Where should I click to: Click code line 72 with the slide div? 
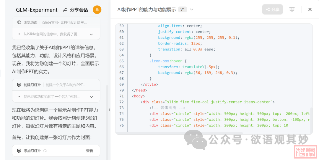pyautogui.click(x=207, y=102)
